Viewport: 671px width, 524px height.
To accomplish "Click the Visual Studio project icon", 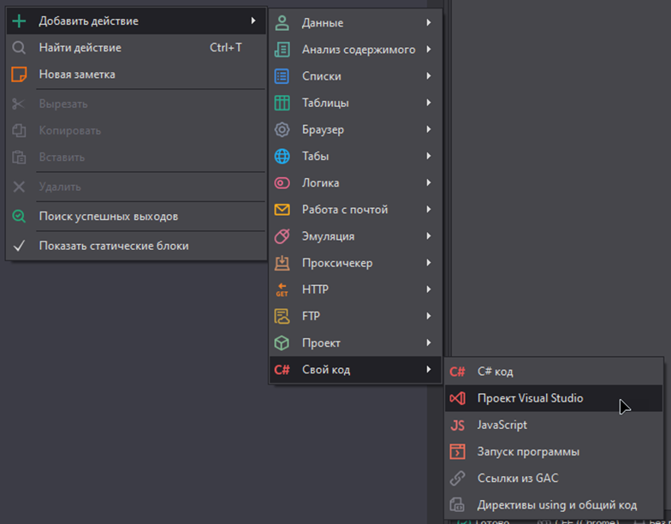I will coord(458,398).
